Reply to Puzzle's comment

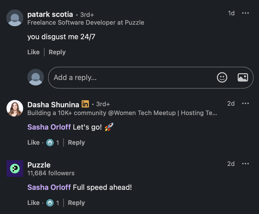(76, 203)
